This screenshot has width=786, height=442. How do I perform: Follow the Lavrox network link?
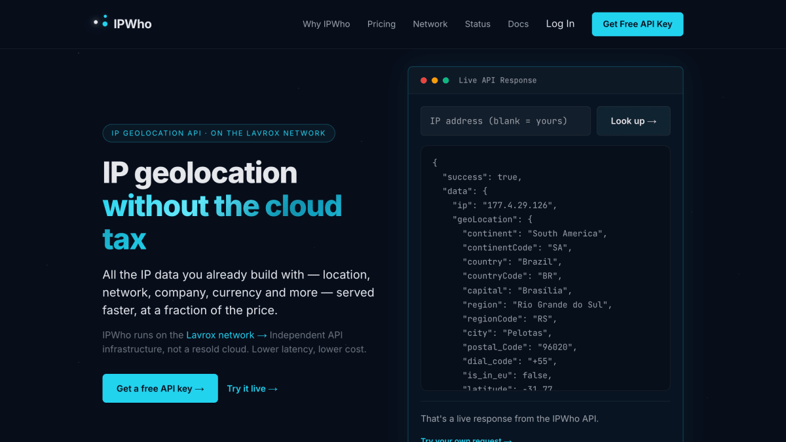[x=227, y=335]
